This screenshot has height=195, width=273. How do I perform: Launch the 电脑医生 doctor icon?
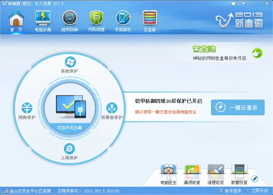pos(168,172)
